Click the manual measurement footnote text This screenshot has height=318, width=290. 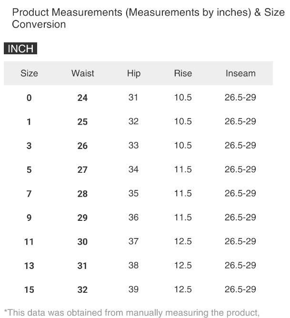point(131,313)
